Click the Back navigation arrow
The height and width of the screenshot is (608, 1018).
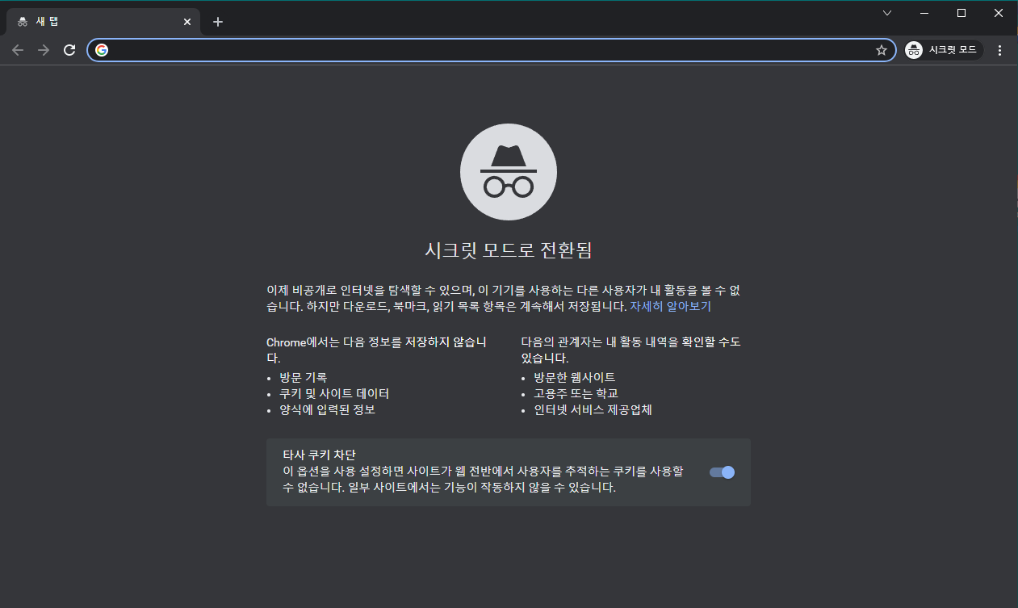click(18, 49)
